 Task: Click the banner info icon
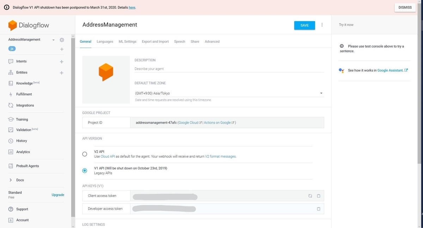point(6,7)
